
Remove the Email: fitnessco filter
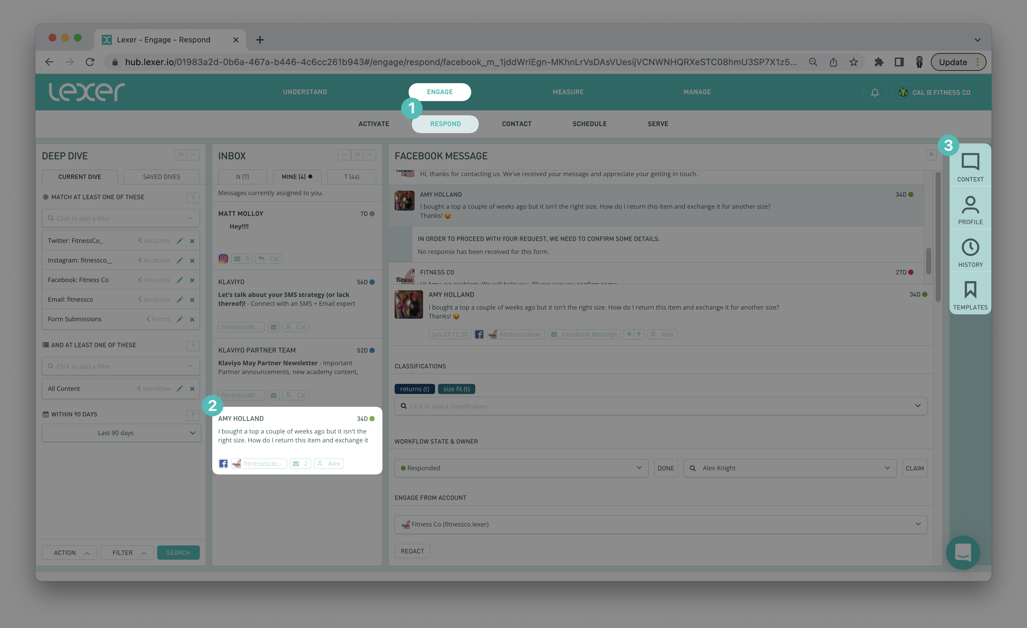pyautogui.click(x=192, y=300)
